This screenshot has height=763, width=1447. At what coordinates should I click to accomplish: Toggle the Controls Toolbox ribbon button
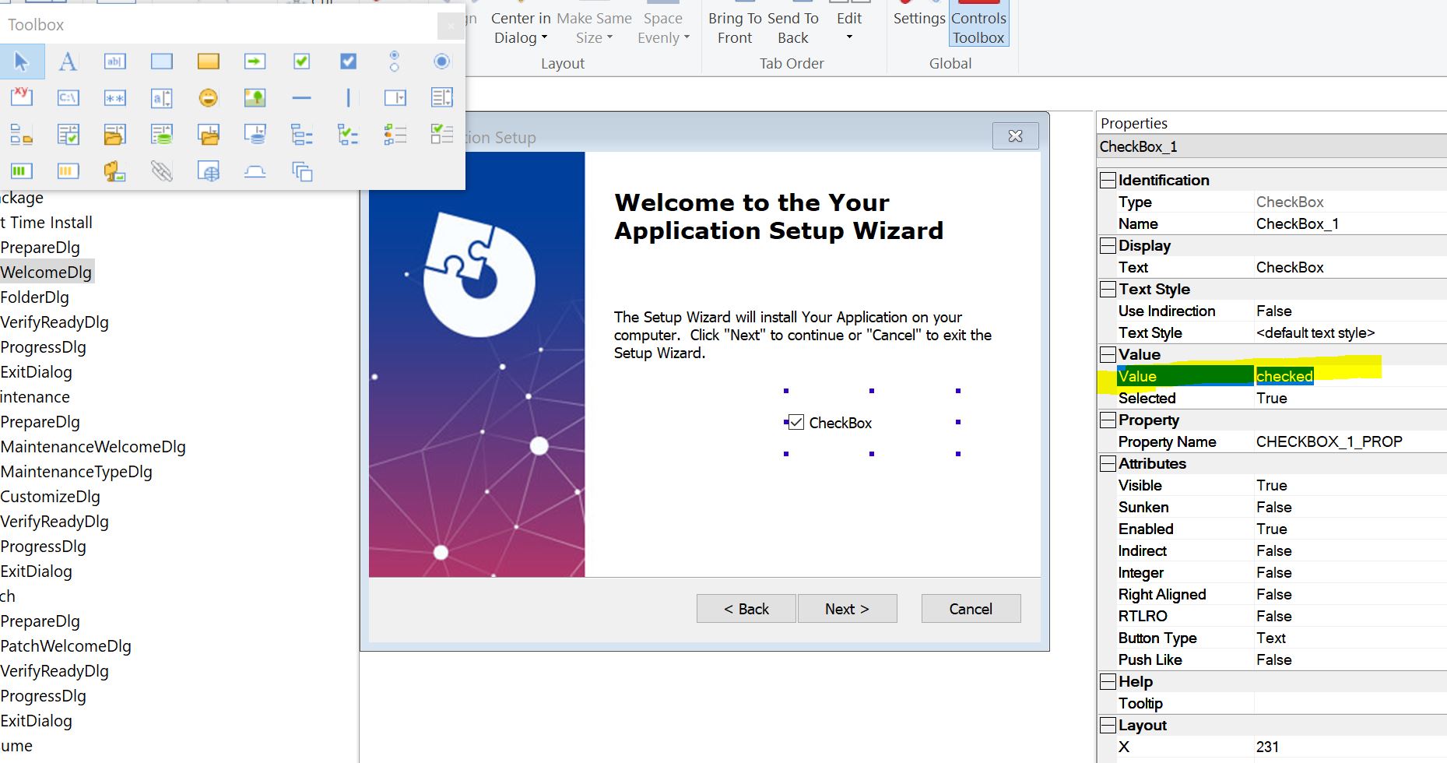coord(978,27)
